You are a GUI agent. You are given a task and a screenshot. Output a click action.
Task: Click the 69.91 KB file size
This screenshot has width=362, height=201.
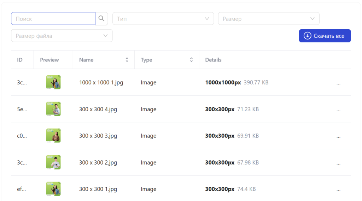coord(248,136)
